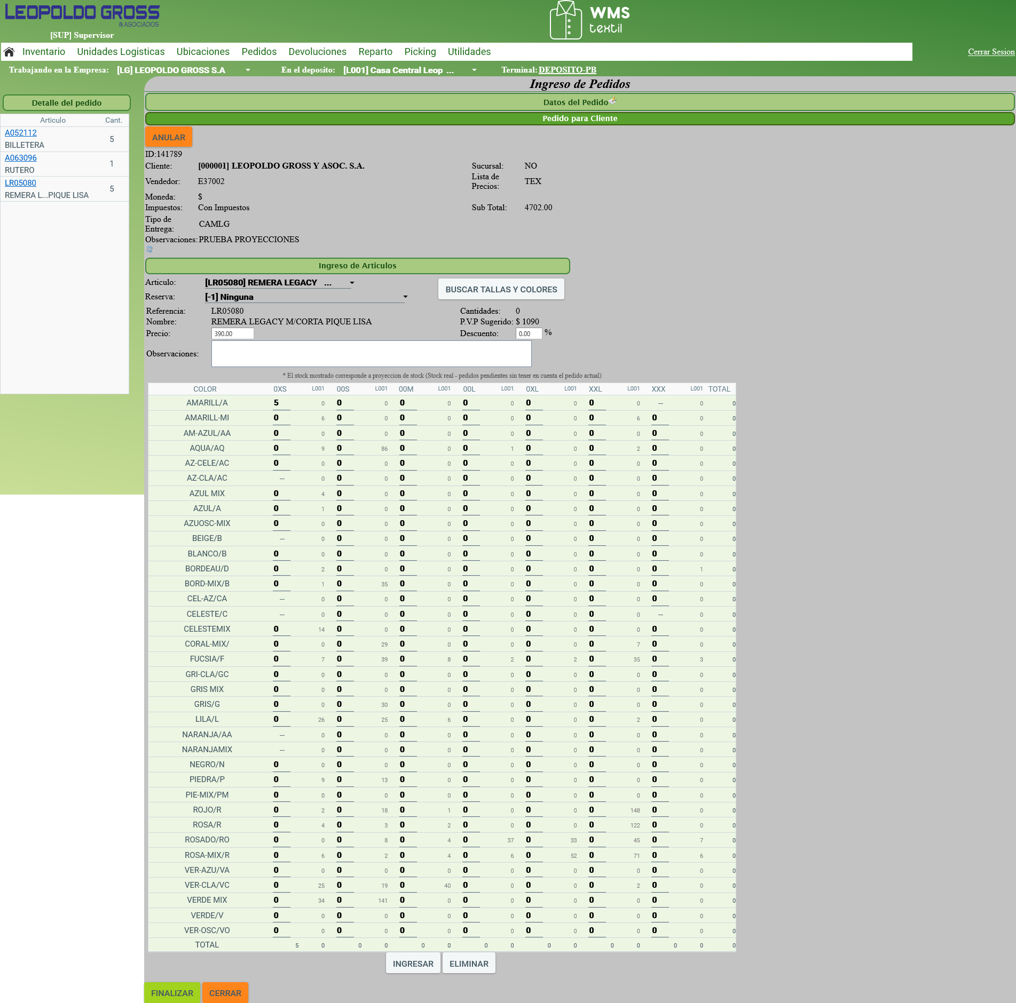Open the Picking menu
This screenshot has width=1016, height=1003.
(x=420, y=52)
